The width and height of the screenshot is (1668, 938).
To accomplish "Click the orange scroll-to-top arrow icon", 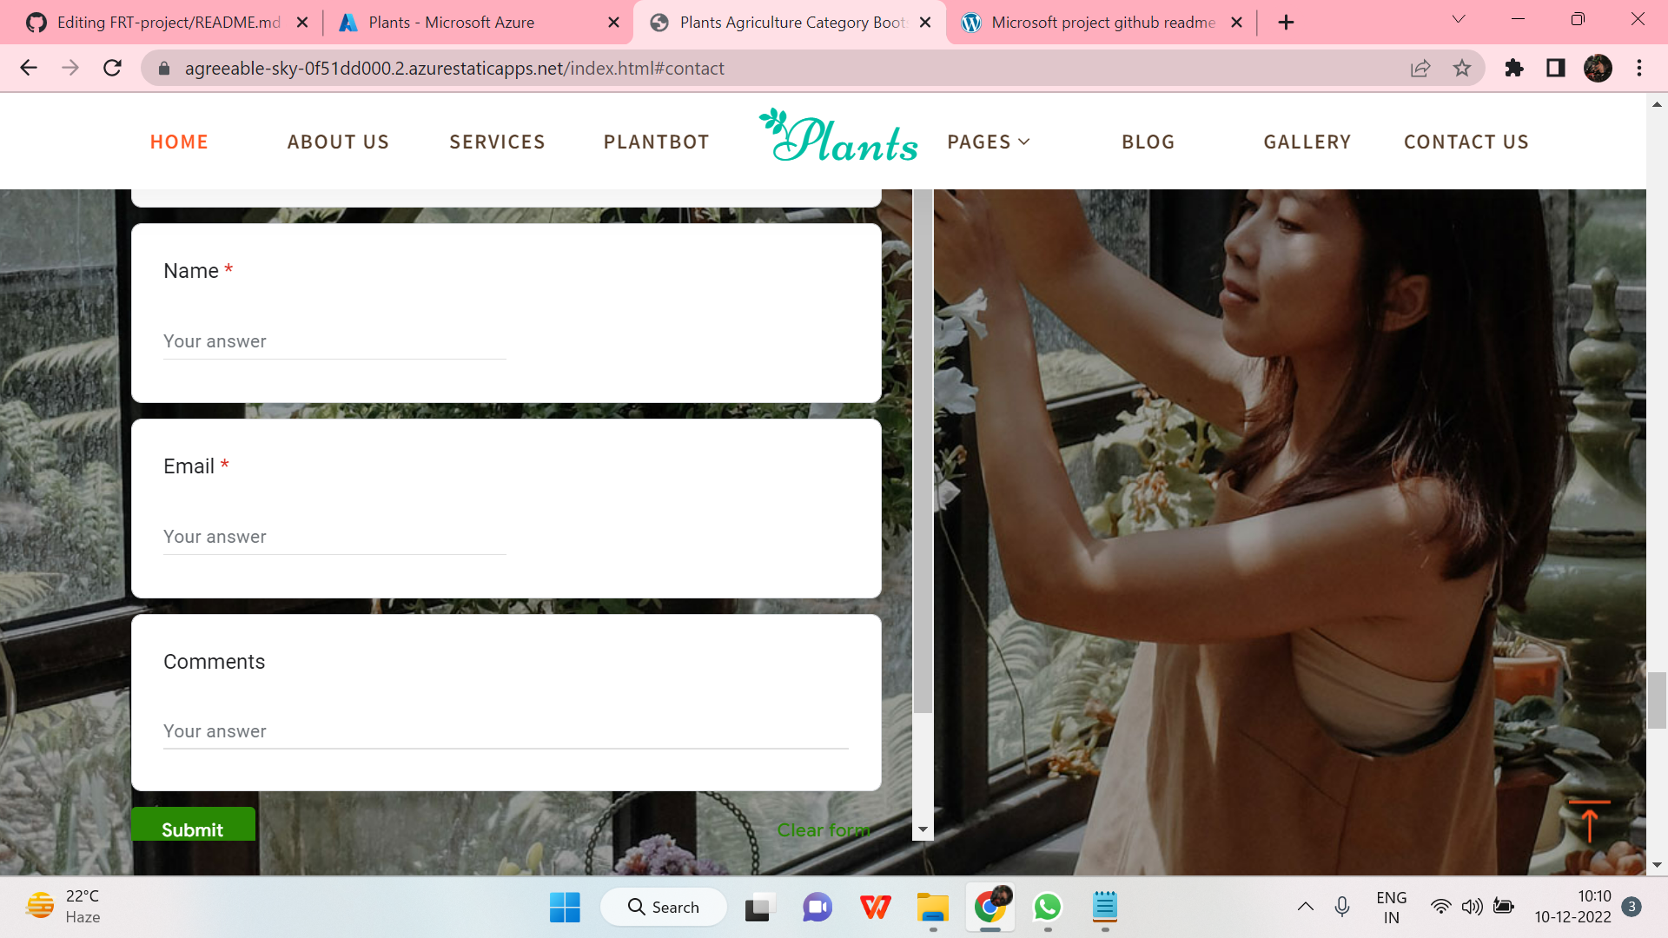I will click(x=1589, y=822).
